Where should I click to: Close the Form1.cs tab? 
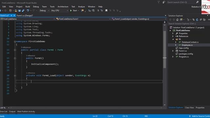pos(14,15)
